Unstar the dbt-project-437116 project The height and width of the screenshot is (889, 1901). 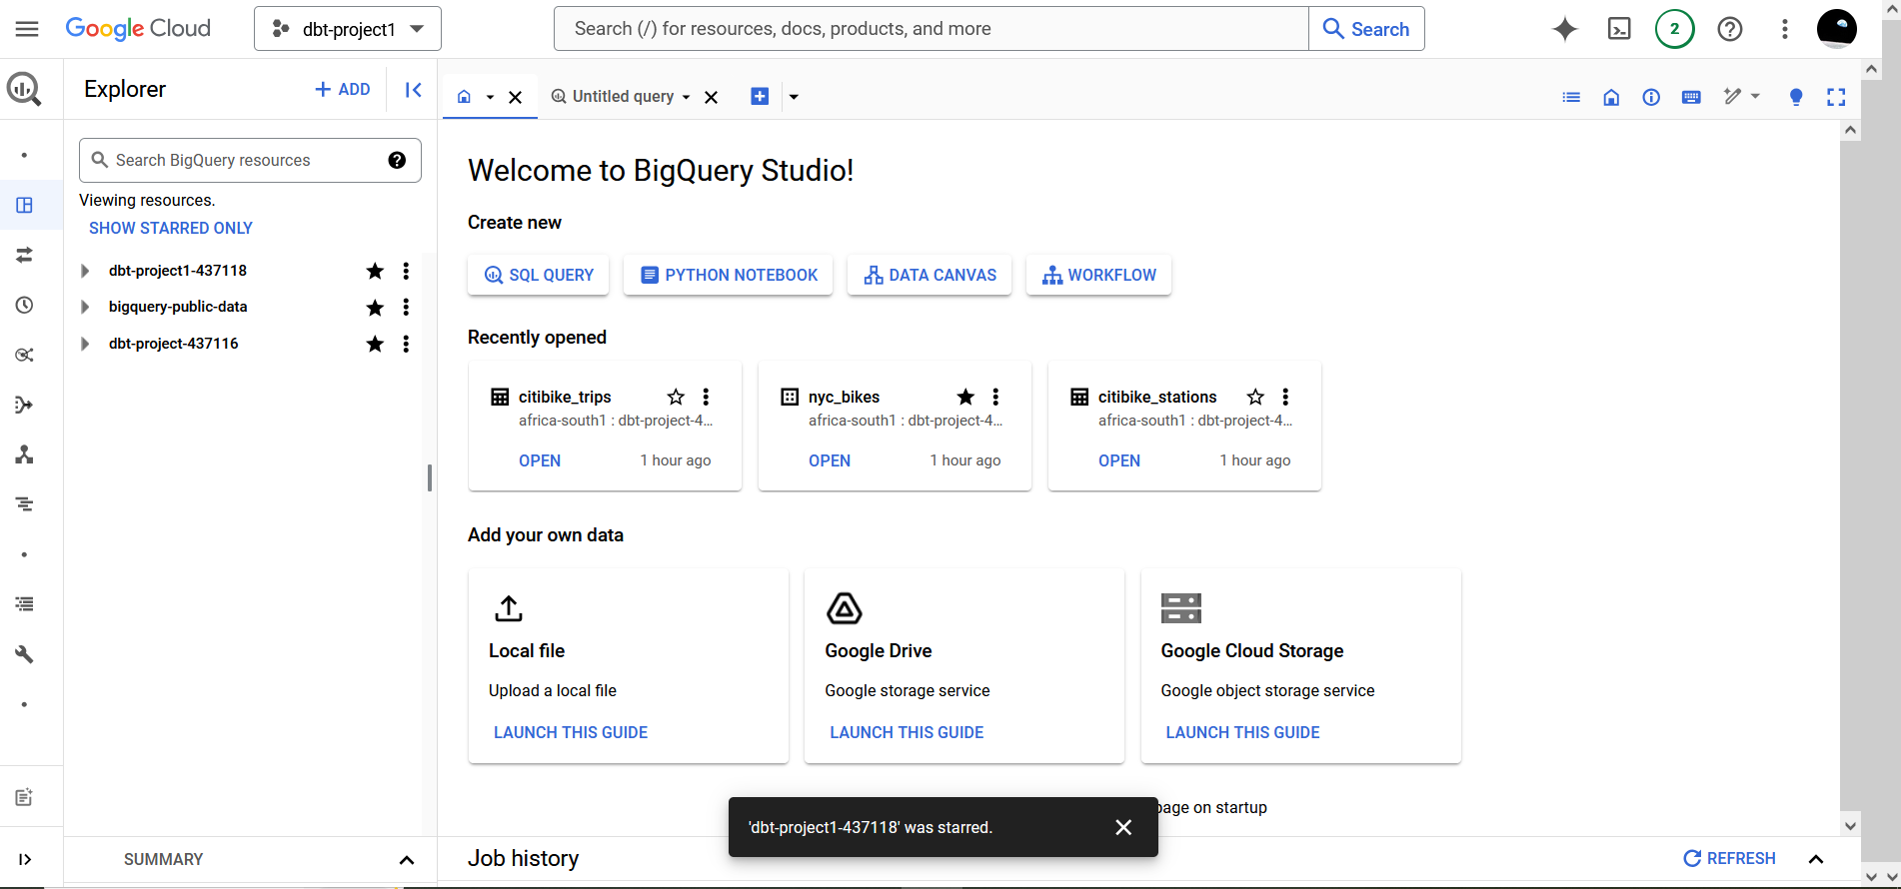[x=375, y=344]
